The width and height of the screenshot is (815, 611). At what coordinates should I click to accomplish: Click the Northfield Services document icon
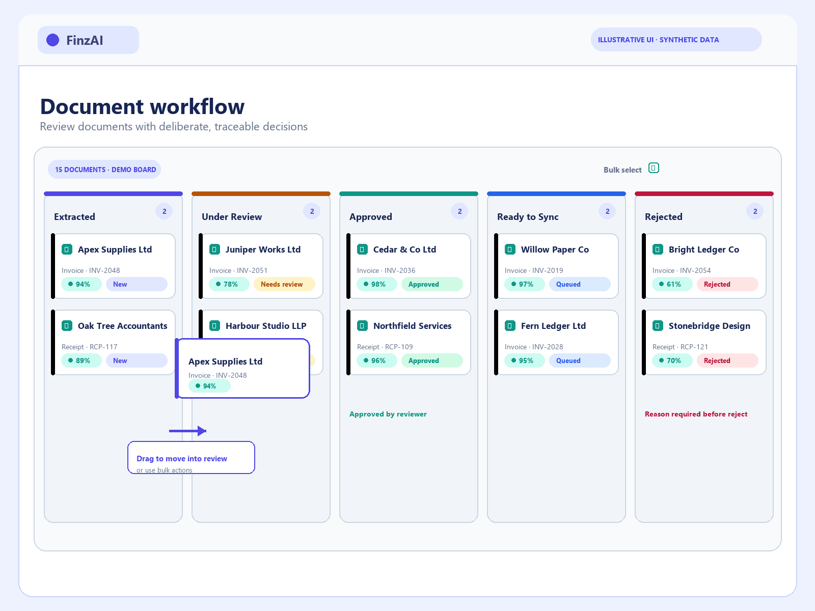[x=362, y=326]
